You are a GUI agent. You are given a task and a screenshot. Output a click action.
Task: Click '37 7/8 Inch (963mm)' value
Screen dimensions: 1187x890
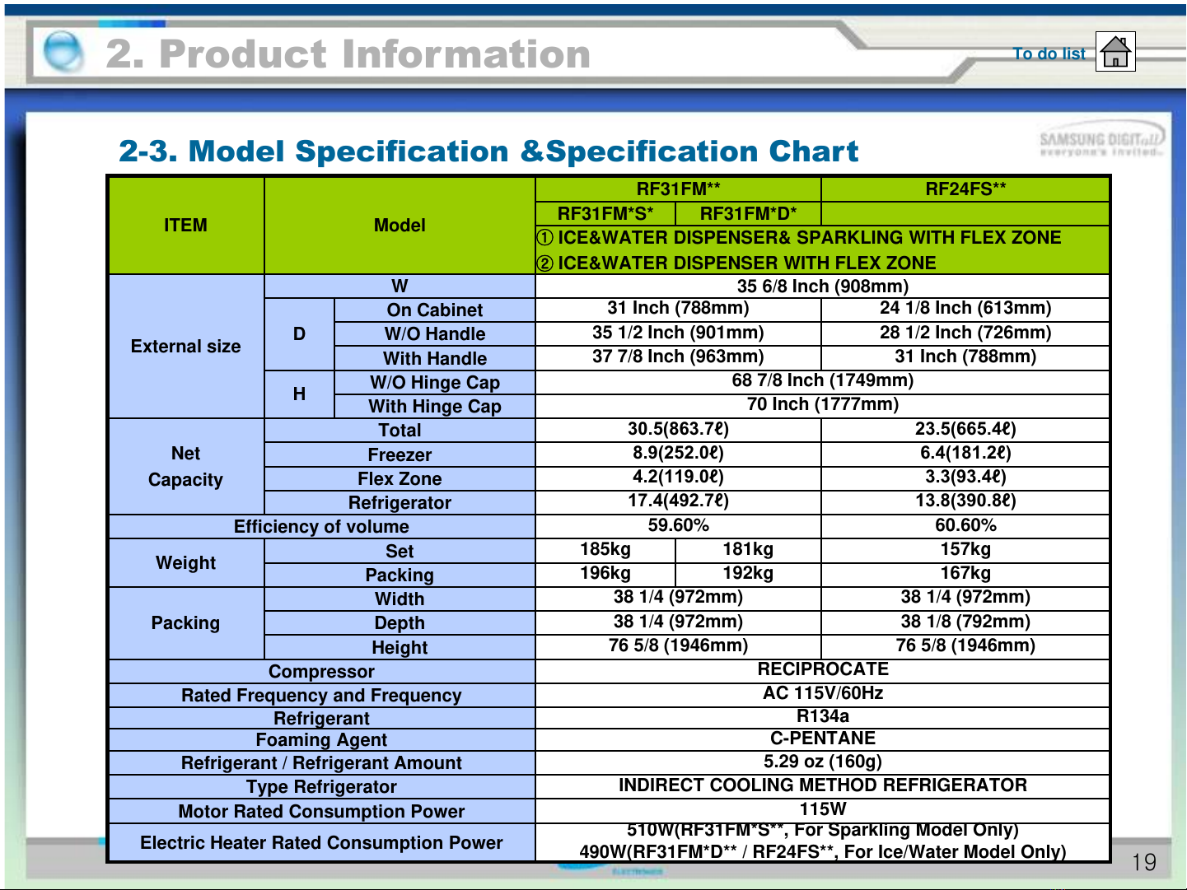(678, 356)
